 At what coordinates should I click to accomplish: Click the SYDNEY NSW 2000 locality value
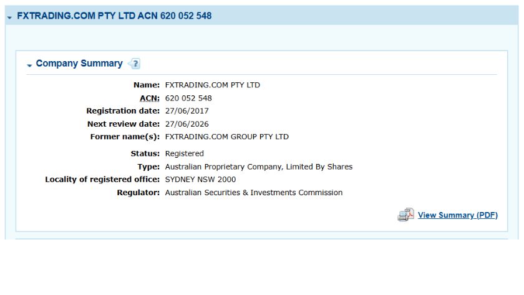point(200,180)
